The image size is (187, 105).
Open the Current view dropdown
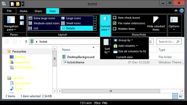point(105,25)
